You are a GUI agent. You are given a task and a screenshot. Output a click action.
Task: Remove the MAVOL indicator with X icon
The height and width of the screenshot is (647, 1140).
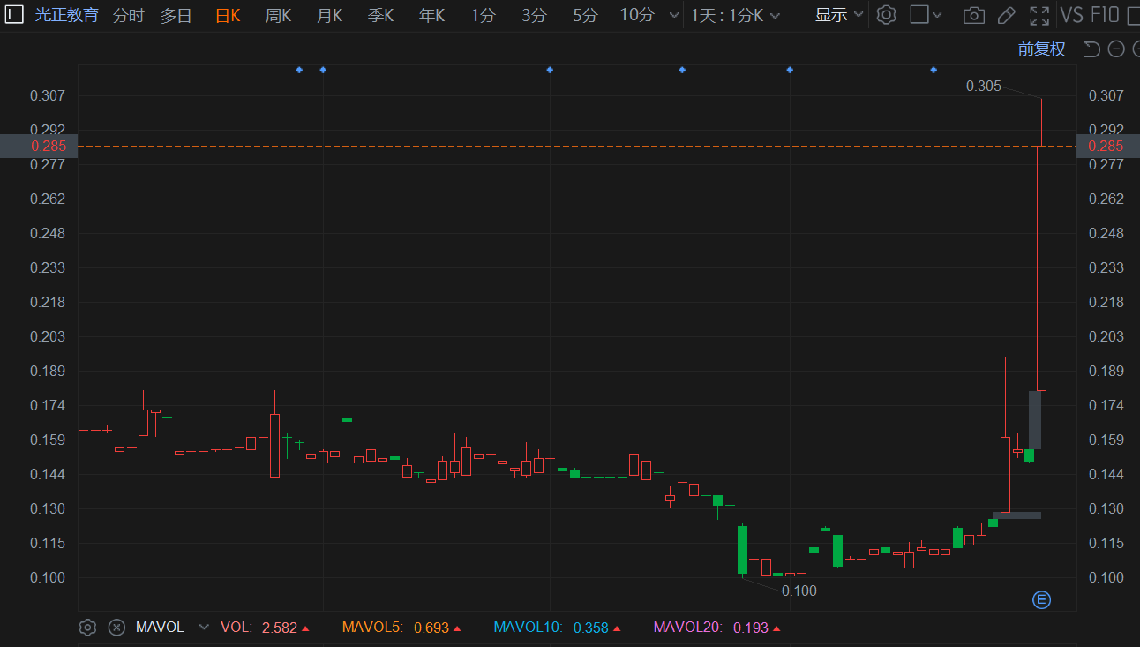[116, 628]
